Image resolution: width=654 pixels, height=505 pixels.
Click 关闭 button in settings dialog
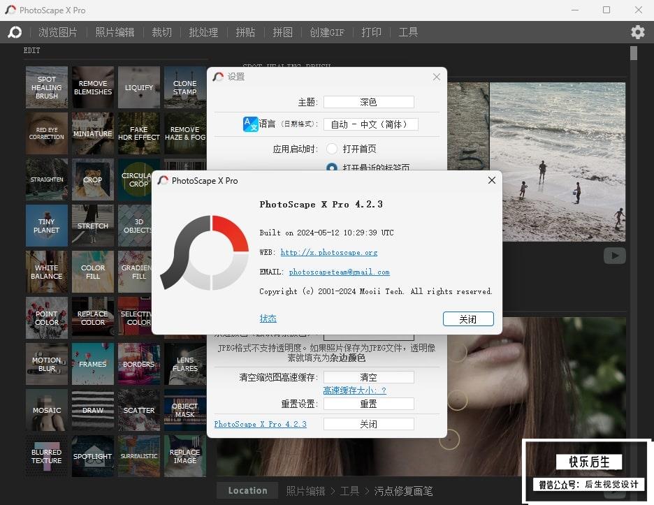click(x=369, y=424)
